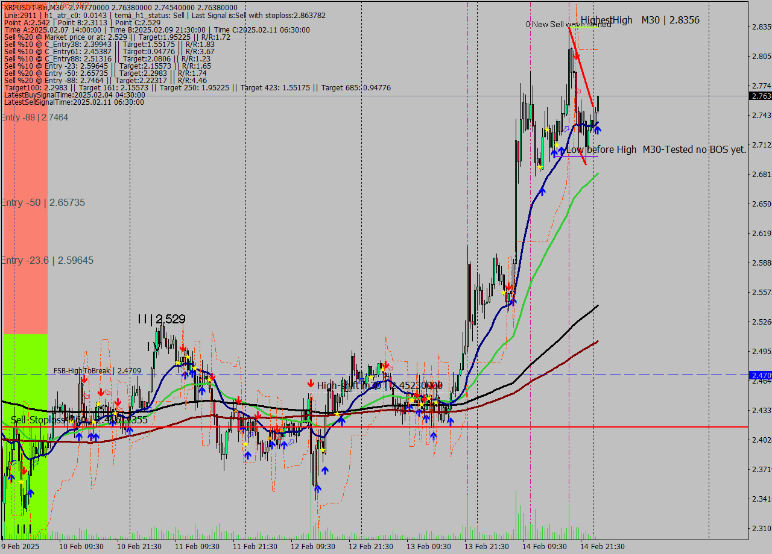Click the red down arrow above the 2.529 price label
772x554 pixels.
pos(183,347)
